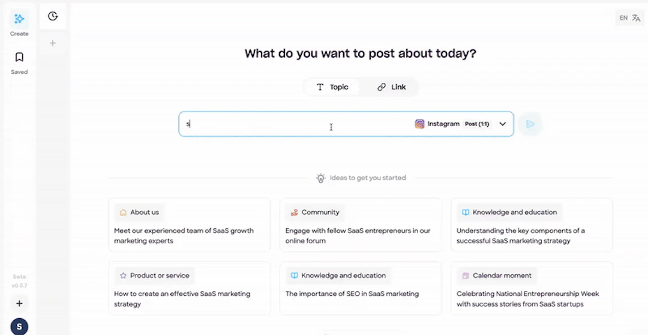This screenshot has width=648, height=335.
Task: Click the bottom-left plus button
Action: (x=19, y=304)
